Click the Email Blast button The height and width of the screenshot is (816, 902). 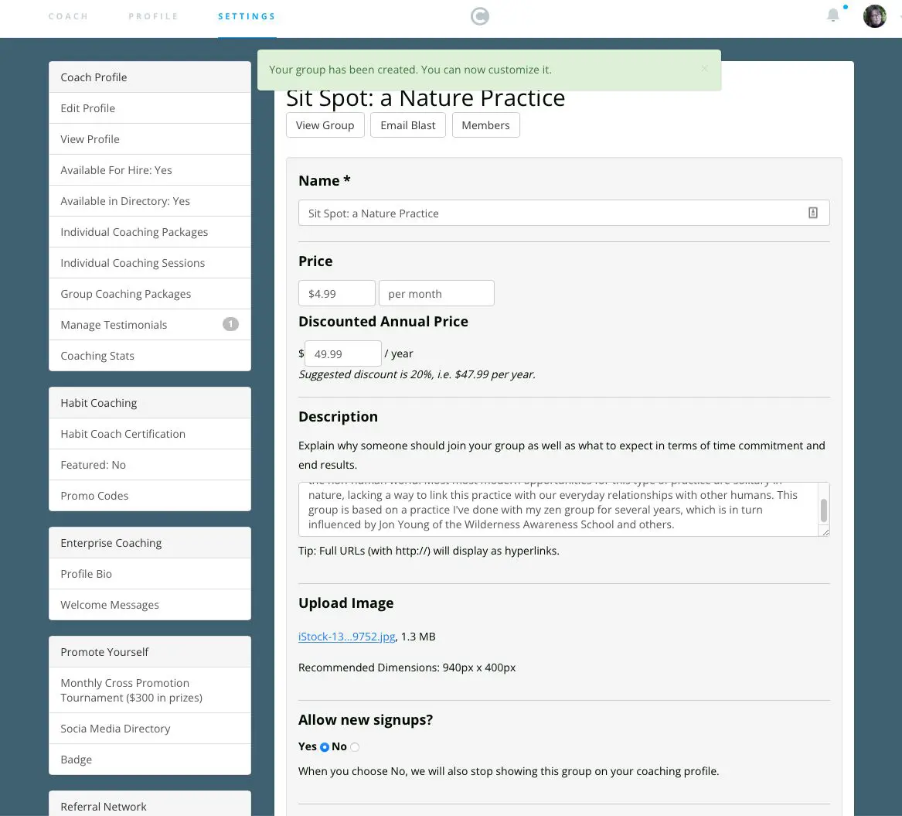coord(408,125)
